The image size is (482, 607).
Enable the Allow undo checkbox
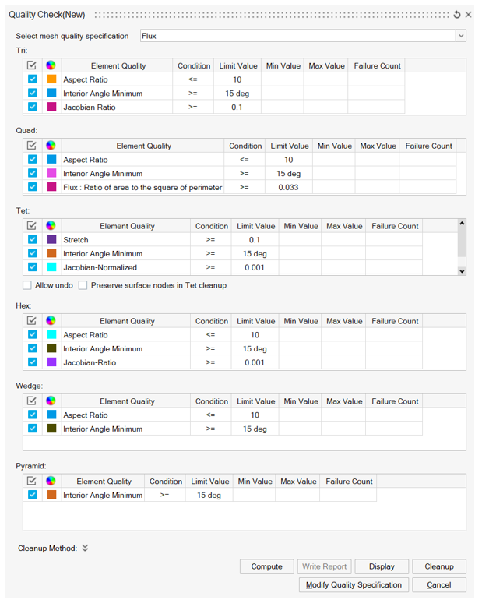pos(27,285)
